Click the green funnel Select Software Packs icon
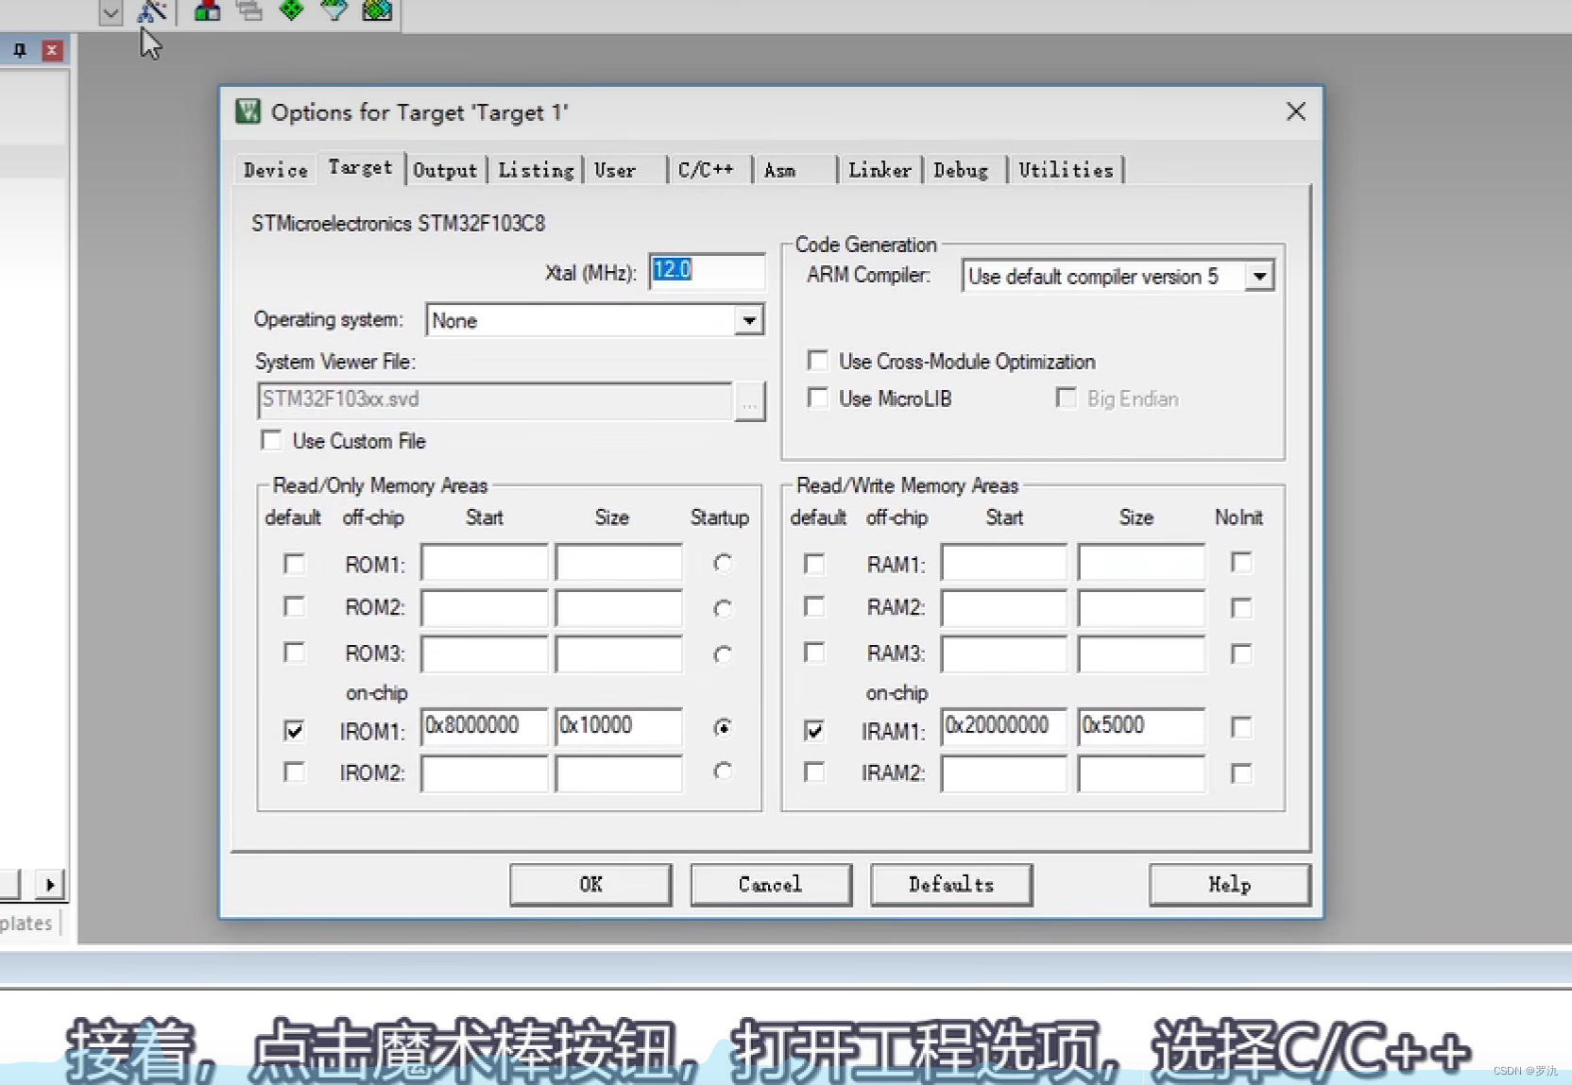Image resolution: width=1572 pixels, height=1085 pixels. point(333,9)
